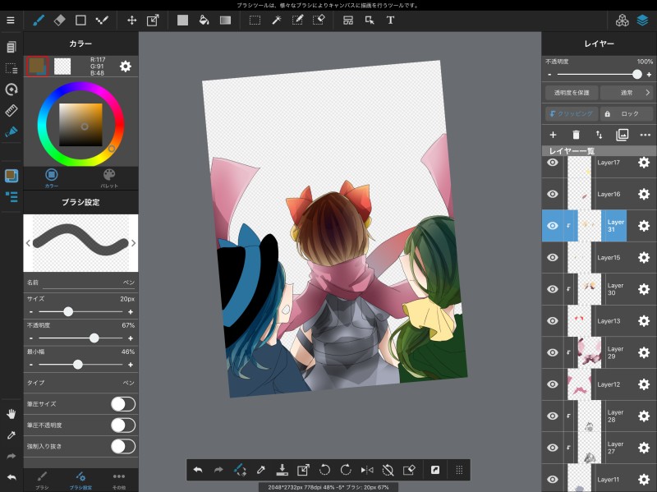Viewport: 657px width, 492px height.
Task: Select the Move tool
Action: pyautogui.click(x=131, y=20)
